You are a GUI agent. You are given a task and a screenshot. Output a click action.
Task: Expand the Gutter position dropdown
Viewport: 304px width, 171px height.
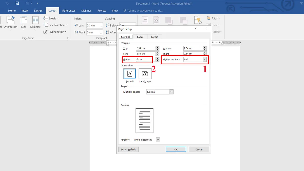205,59
